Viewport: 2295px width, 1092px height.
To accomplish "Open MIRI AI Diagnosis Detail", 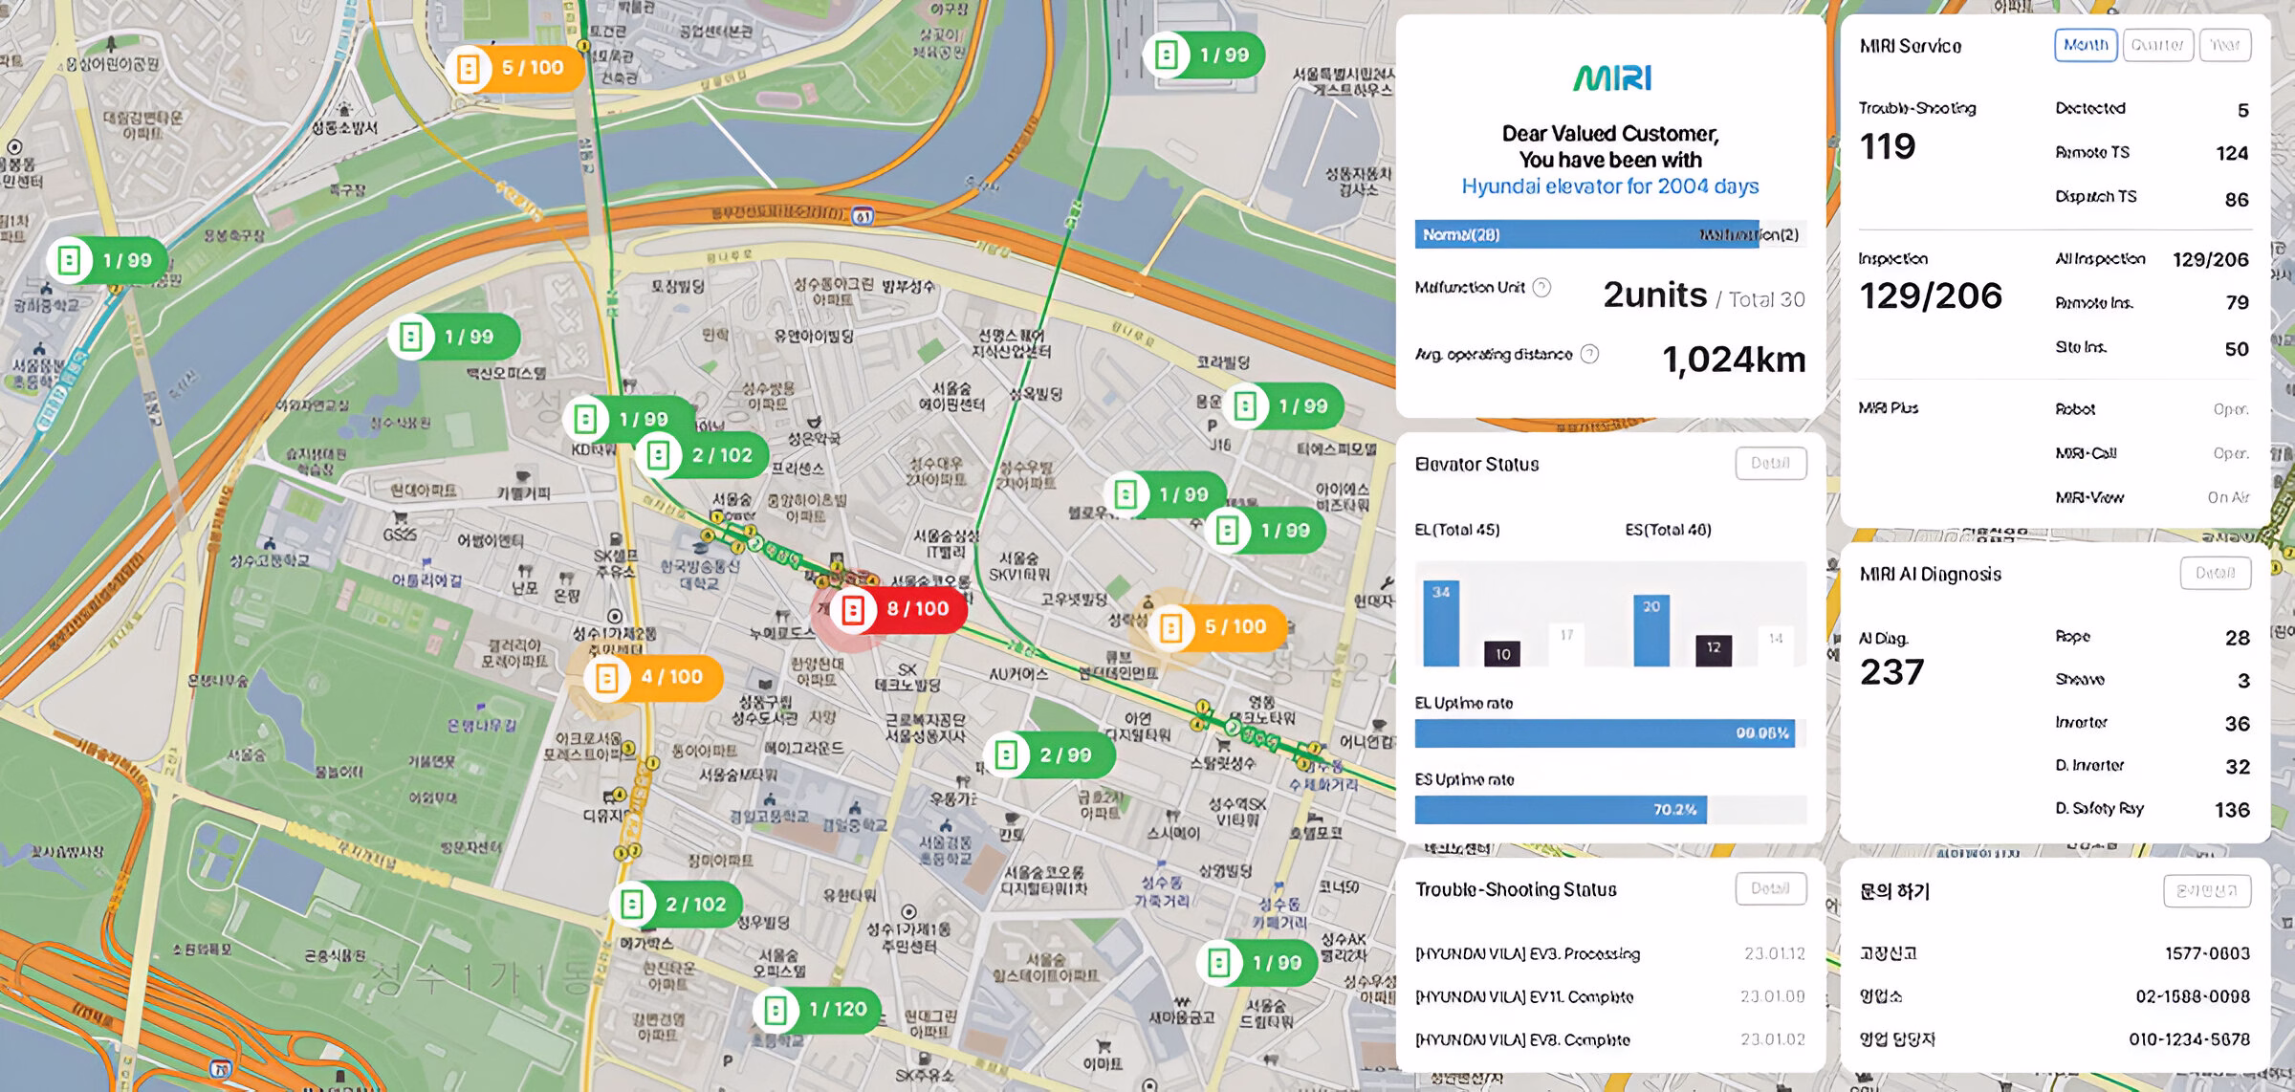I will pos(2215,574).
